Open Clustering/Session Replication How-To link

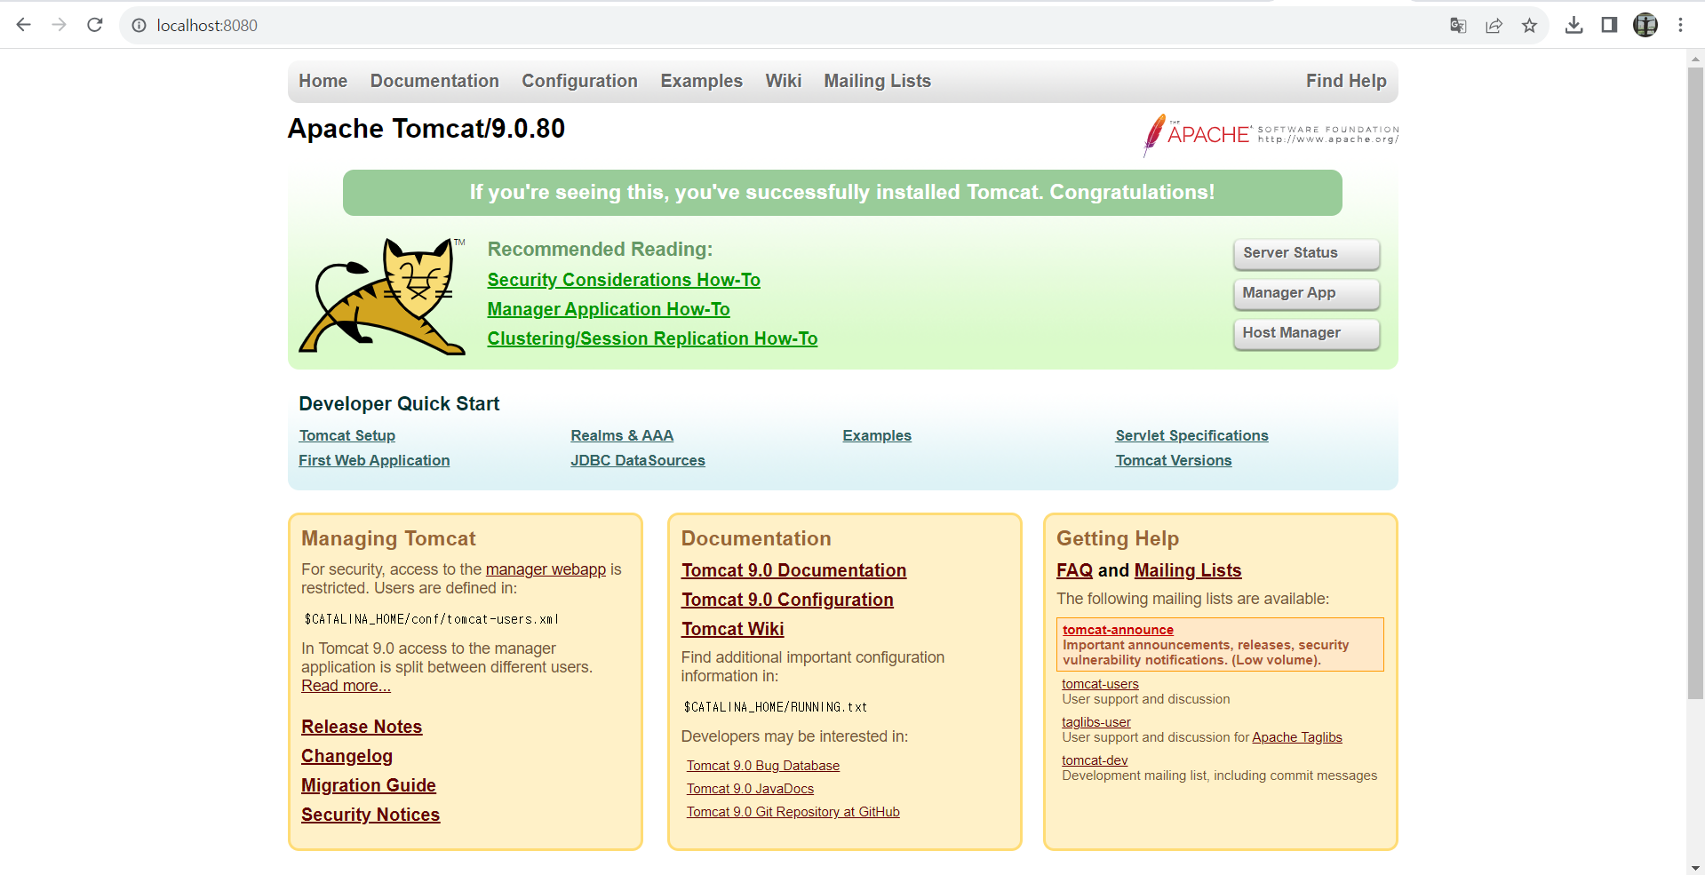652,338
